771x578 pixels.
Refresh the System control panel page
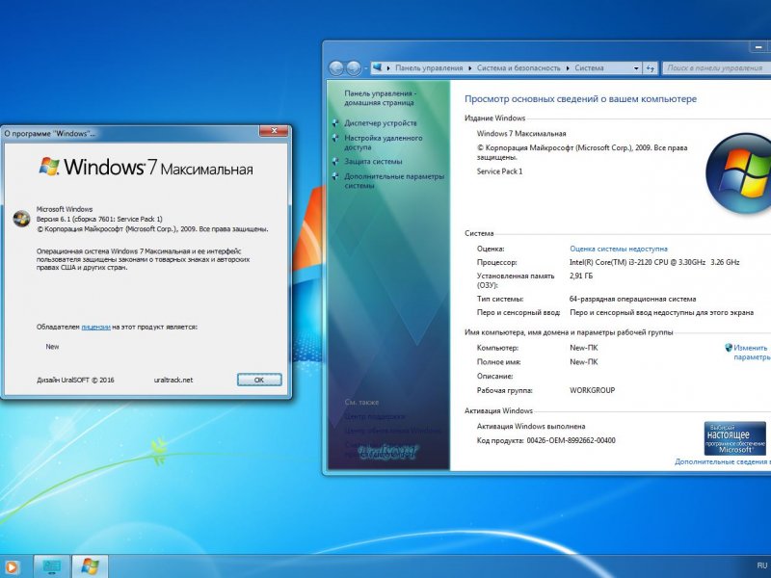tap(650, 68)
